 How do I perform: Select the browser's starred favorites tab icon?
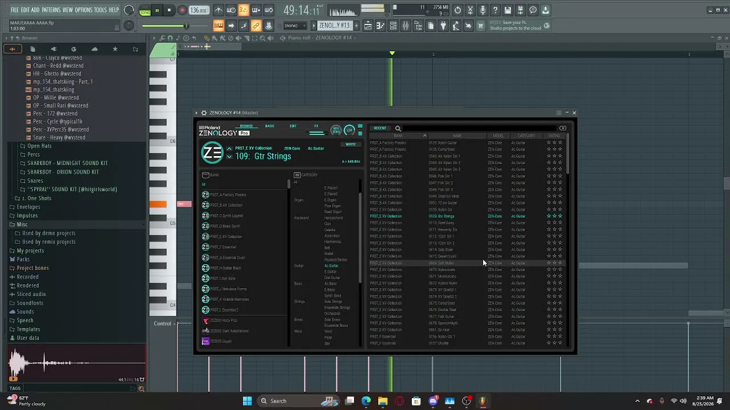point(115,49)
